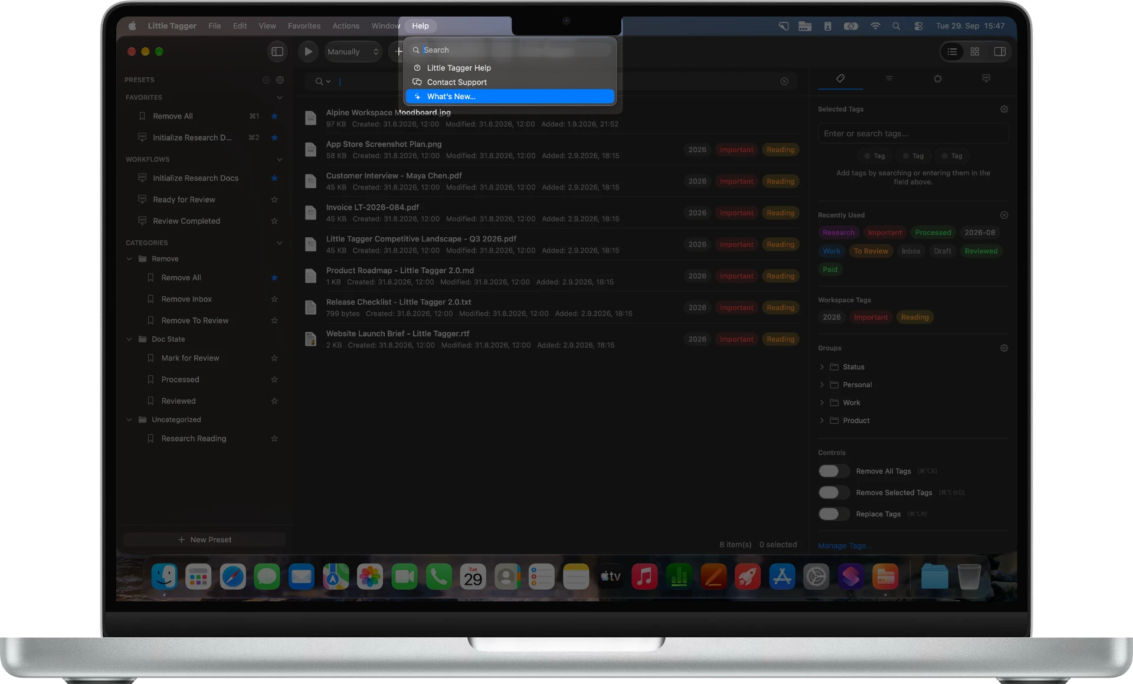Expand the Product tag group
The image size is (1133, 684).
click(x=822, y=421)
